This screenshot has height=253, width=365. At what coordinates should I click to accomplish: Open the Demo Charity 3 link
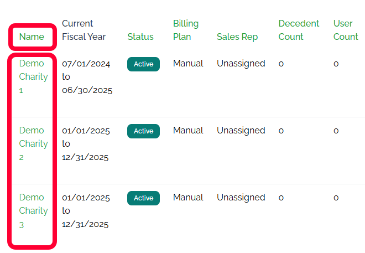point(33,210)
